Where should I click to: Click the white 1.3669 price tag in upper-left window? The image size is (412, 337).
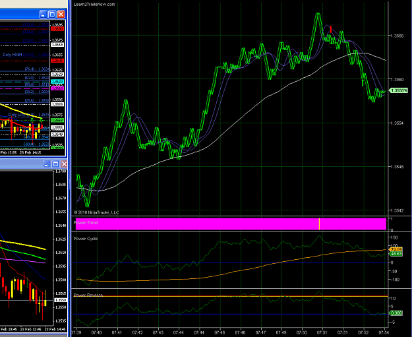pyautogui.click(x=57, y=45)
